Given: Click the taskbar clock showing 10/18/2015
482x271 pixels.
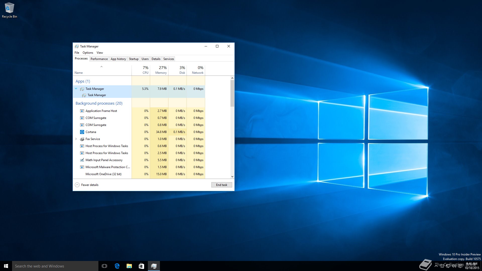Looking at the screenshot, I should [472, 266].
